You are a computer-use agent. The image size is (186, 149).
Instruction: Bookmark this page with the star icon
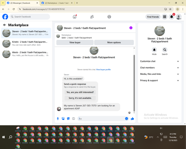(170, 9)
